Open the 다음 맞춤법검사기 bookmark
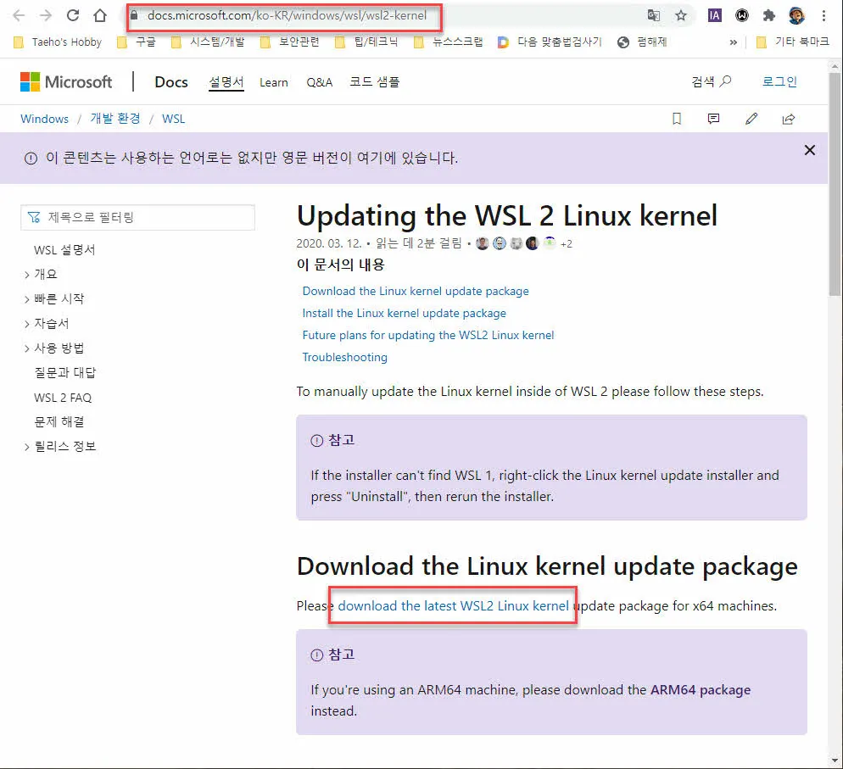843x769 pixels. [550, 42]
